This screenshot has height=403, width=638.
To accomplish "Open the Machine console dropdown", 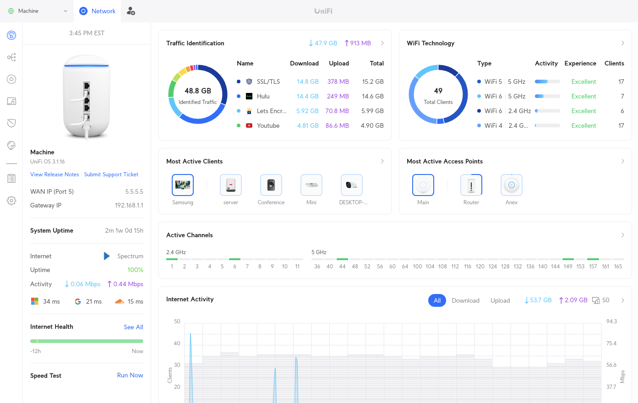I will click(38, 11).
